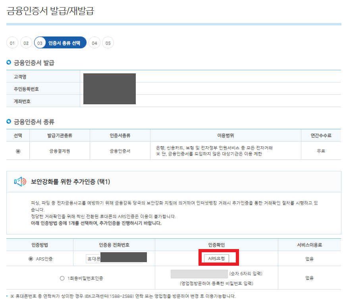345x301 pixels.
Task: Click the blue bullet icon beside 금융인증서 종류
Action: pyautogui.click(x=9, y=122)
